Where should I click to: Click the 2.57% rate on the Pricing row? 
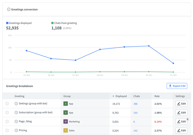click(x=158, y=131)
